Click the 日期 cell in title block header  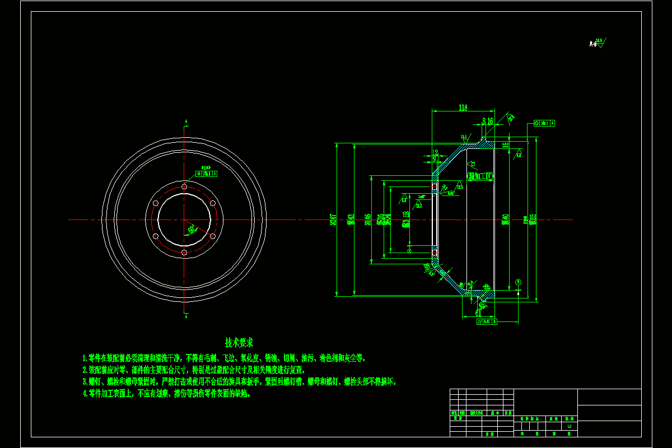coord(508,413)
